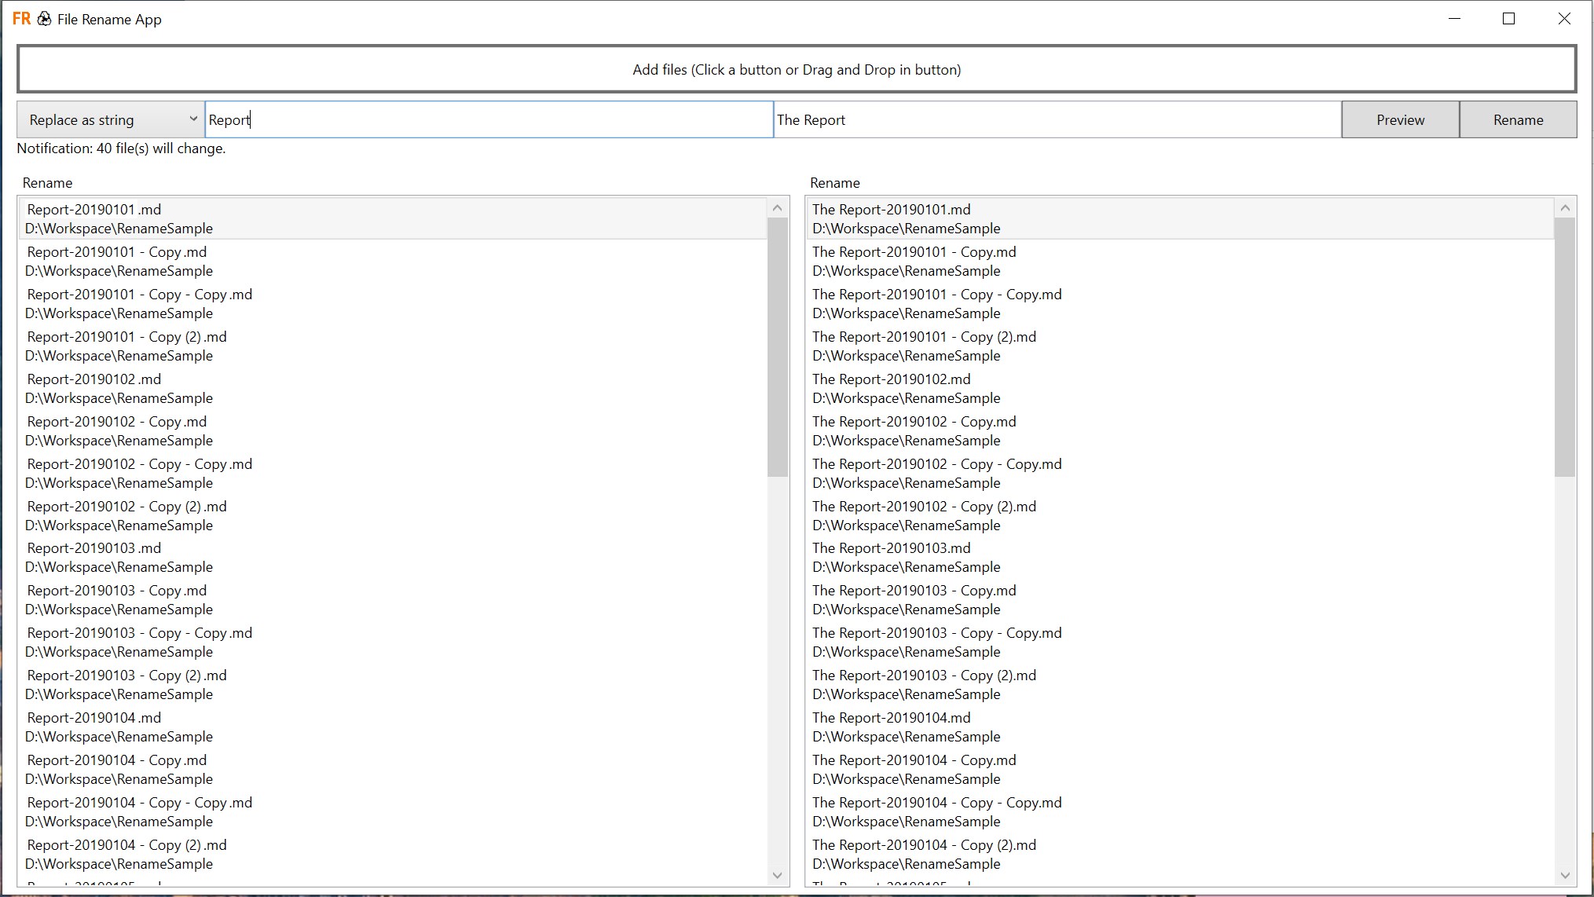Select Report-20190102 - Copy (2).md in left list
The width and height of the screenshot is (1594, 897).
pos(126,507)
